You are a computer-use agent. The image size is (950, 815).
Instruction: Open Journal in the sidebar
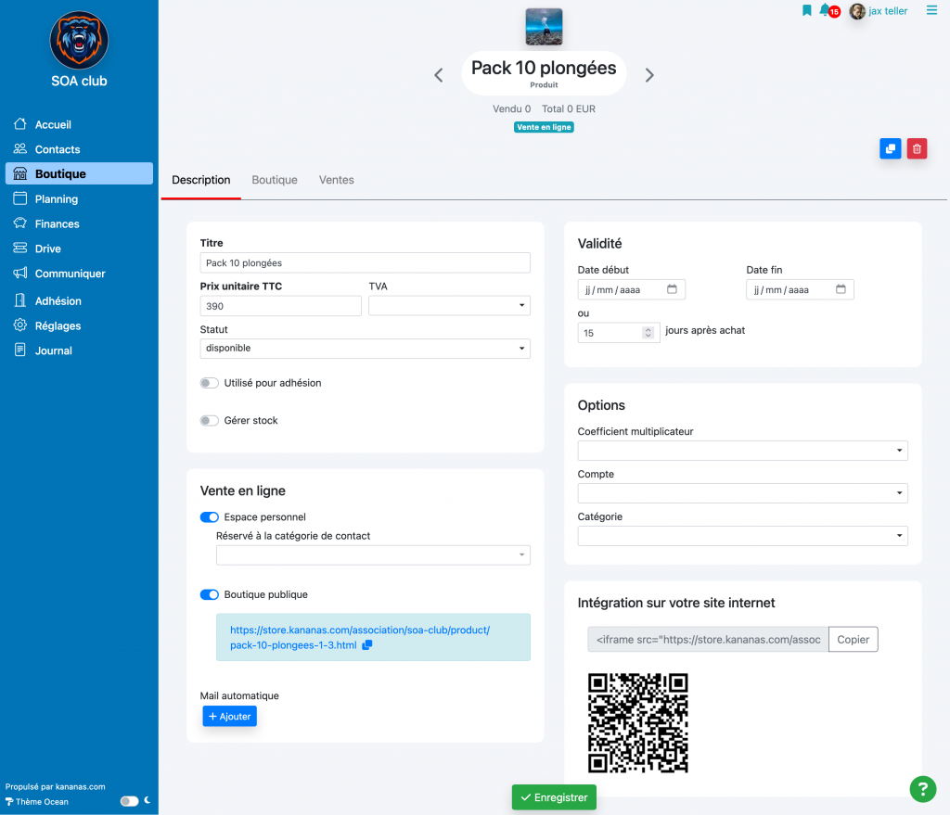[79, 350]
